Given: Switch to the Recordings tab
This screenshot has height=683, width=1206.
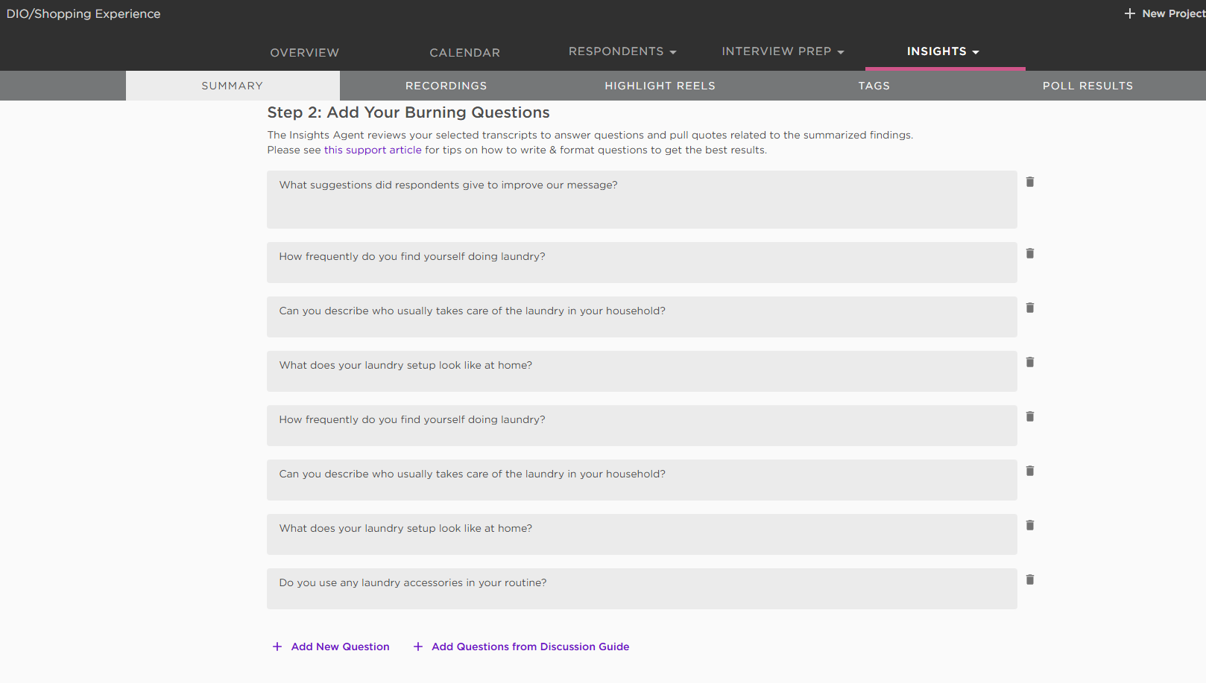Looking at the screenshot, I should 446,86.
